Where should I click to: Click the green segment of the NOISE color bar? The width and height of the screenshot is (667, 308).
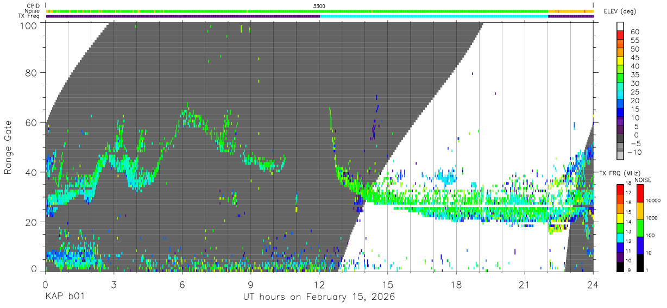click(640, 228)
